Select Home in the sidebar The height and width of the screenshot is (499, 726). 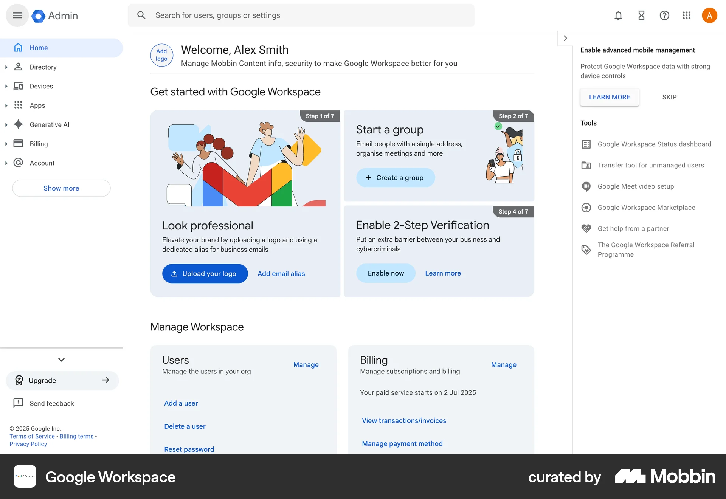(x=39, y=48)
